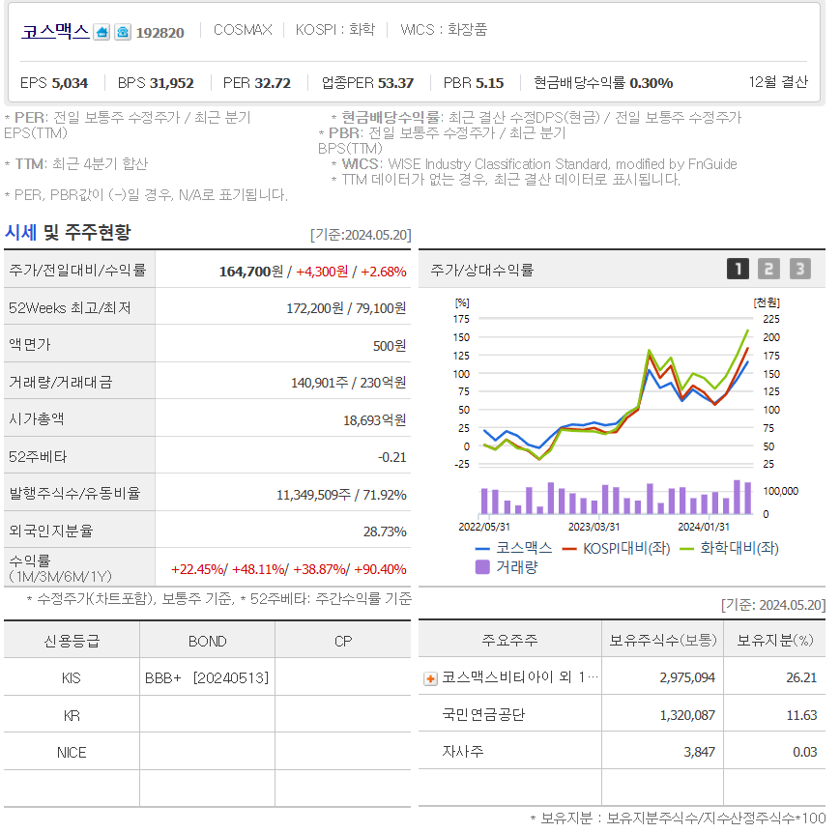Viewport: 840px width, 833px height.
Task: Click the 11.63 ownership percentage
Action: coord(801,716)
